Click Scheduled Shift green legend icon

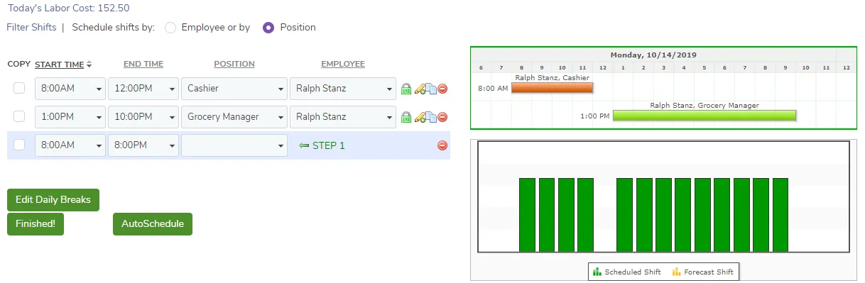pos(597,272)
